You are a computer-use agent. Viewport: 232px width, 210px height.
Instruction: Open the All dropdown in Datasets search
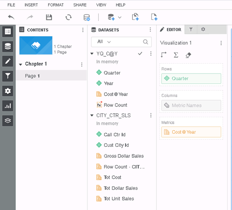[104, 42]
